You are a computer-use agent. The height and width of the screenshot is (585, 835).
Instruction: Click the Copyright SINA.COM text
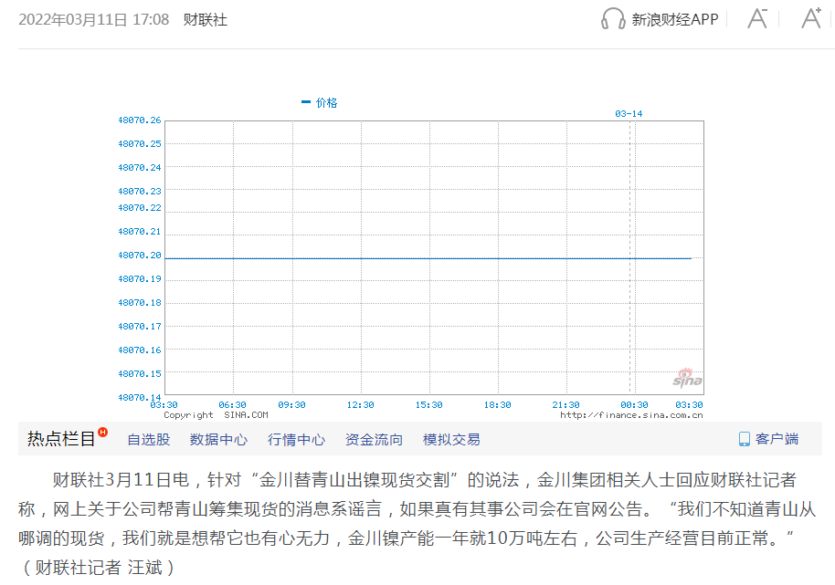point(217,415)
